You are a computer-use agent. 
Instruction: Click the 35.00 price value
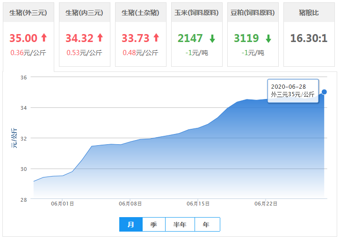click(23, 38)
